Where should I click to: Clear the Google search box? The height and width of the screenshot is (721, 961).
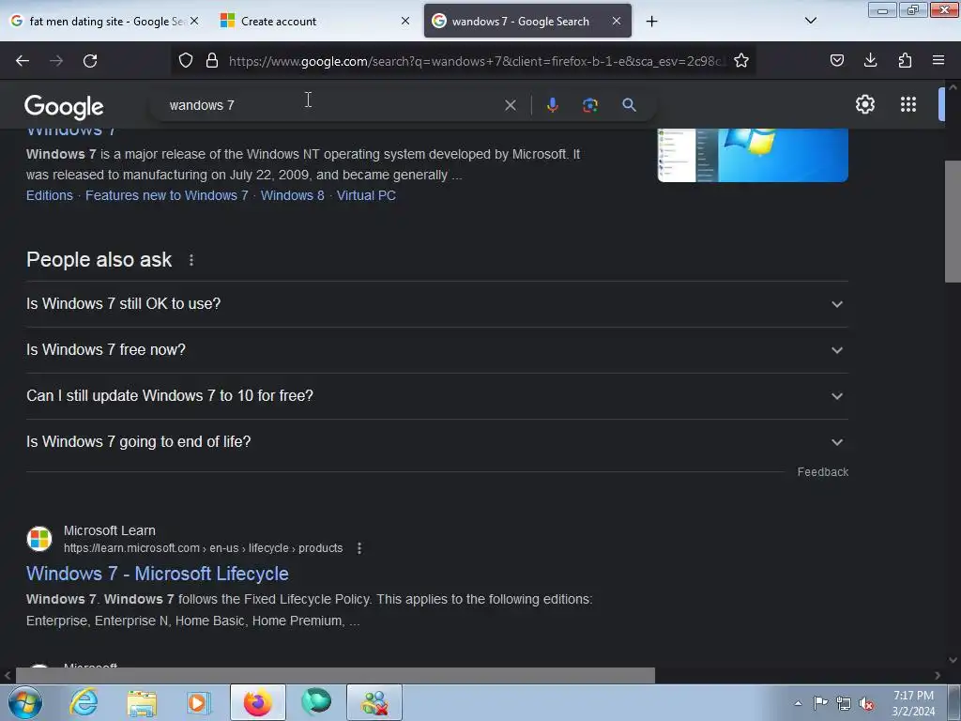[x=510, y=105]
